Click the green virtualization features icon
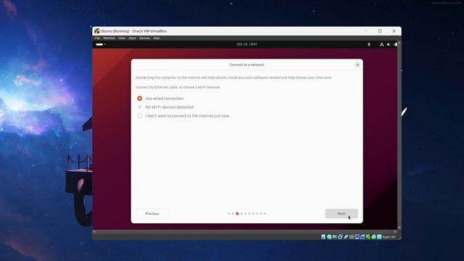 [x=368, y=237]
